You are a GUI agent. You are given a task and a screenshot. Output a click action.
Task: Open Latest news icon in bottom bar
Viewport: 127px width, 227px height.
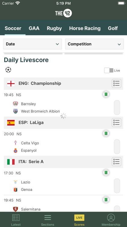(x=16, y=218)
